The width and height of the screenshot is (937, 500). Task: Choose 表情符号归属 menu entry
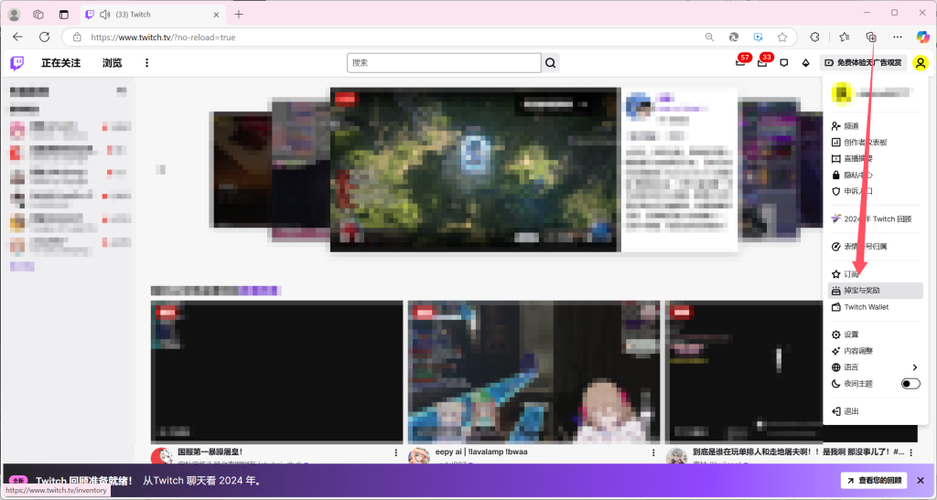(x=875, y=247)
